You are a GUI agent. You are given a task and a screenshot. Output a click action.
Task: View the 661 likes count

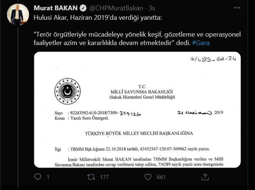[x=161, y=177]
